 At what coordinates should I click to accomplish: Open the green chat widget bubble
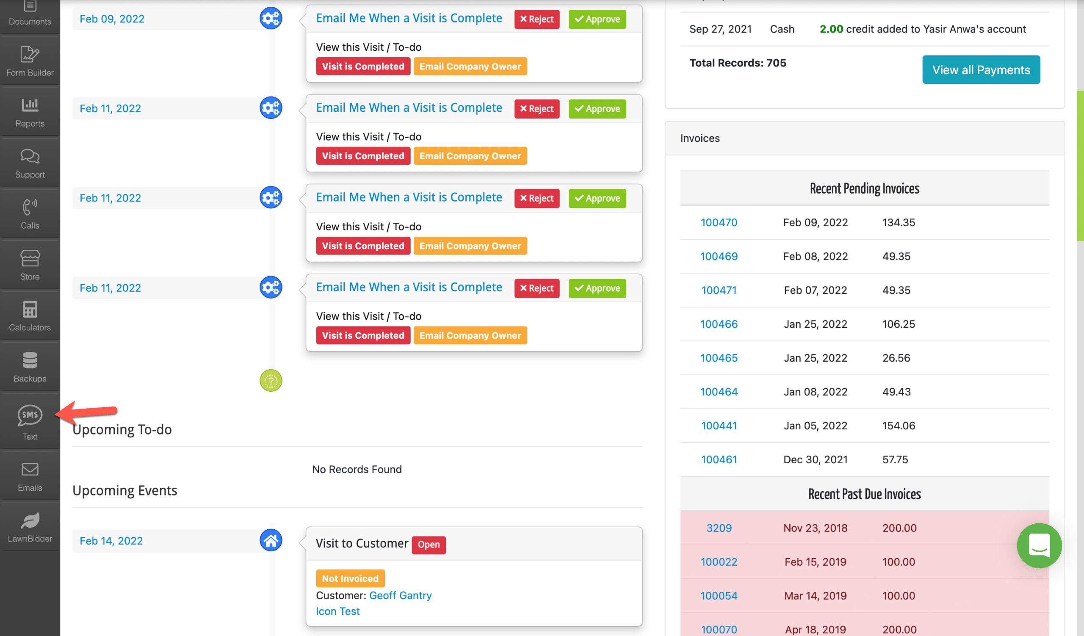pyautogui.click(x=1039, y=545)
